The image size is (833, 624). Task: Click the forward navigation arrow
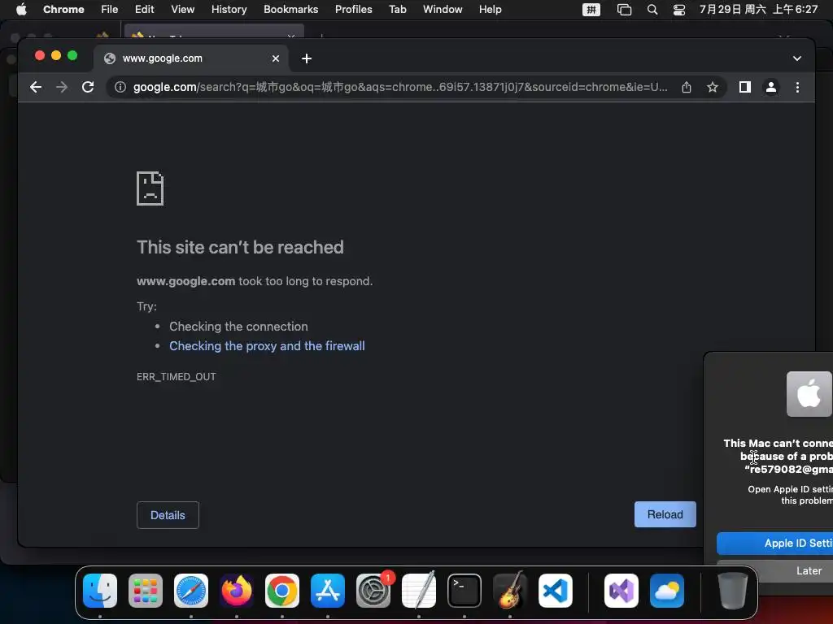tap(62, 87)
